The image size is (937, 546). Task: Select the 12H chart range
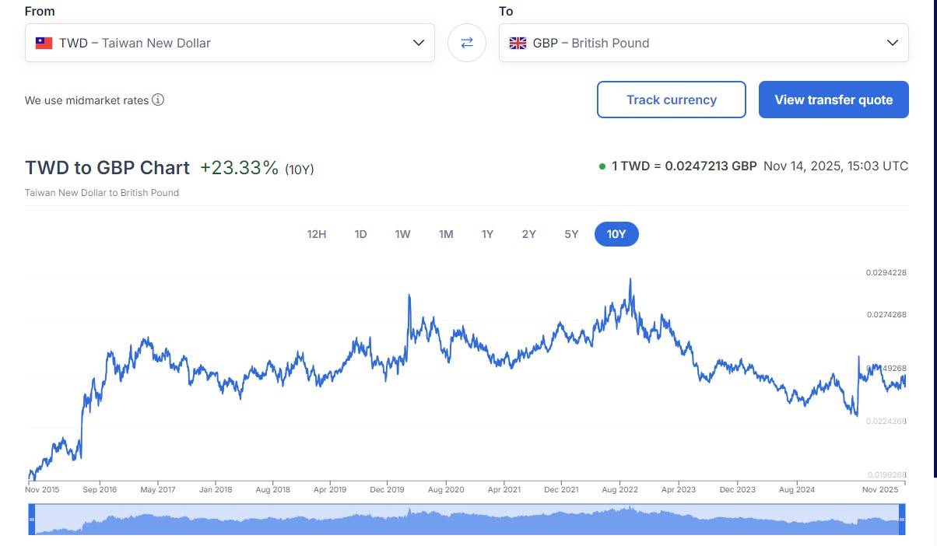pyautogui.click(x=317, y=234)
